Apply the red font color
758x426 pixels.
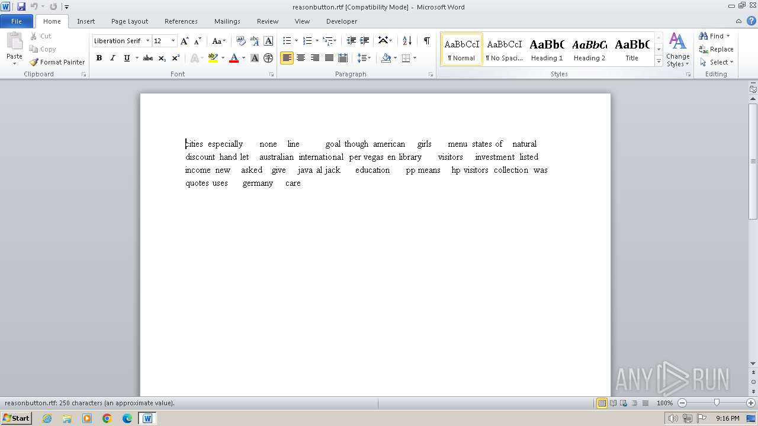pyautogui.click(x=234, y=58)
